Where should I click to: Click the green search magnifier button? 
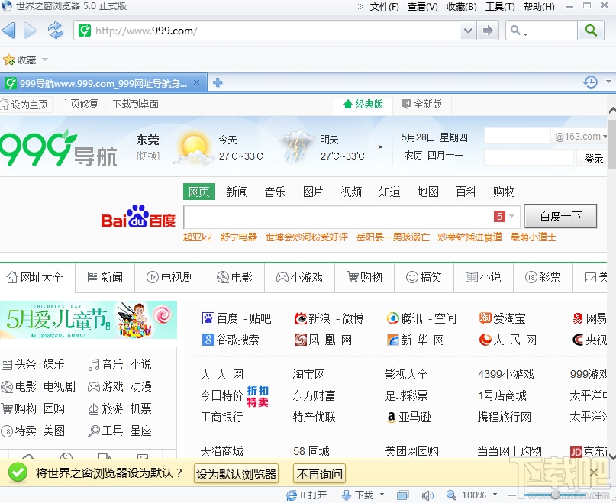coord(591,31)
